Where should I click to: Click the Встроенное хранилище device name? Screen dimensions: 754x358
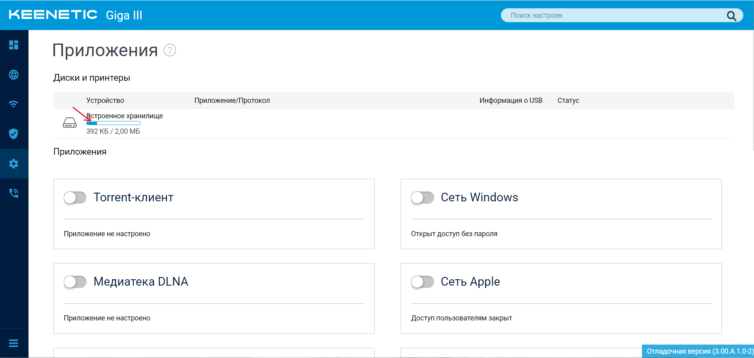point(125,116)
